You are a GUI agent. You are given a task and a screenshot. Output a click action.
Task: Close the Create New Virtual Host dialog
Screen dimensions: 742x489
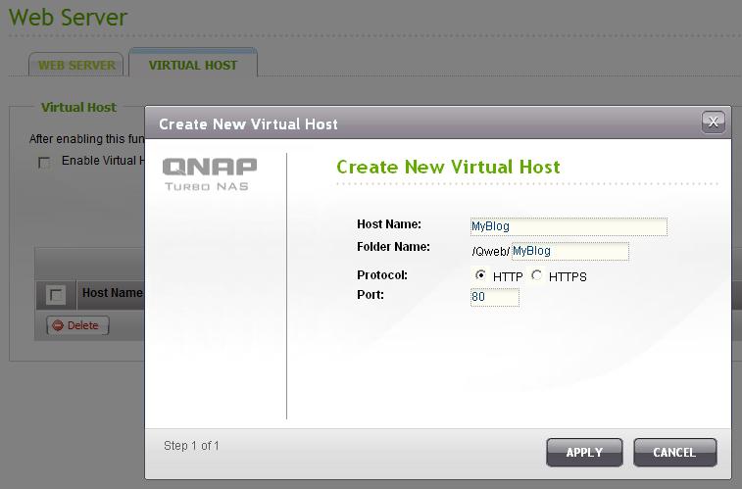713,122
